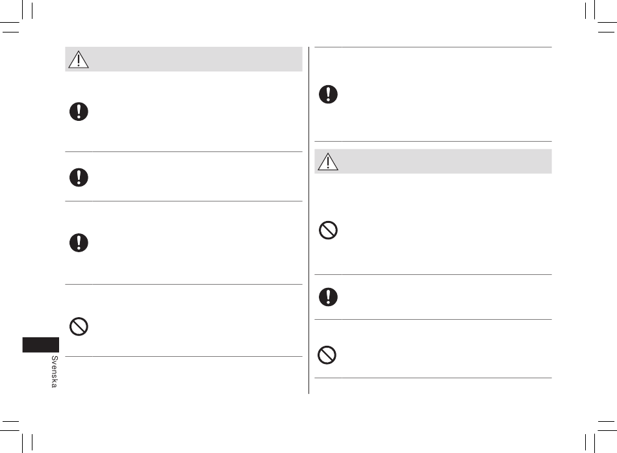Click the warning triangle in the right column header
617x453 pixels.
click(x=328, y=161)
